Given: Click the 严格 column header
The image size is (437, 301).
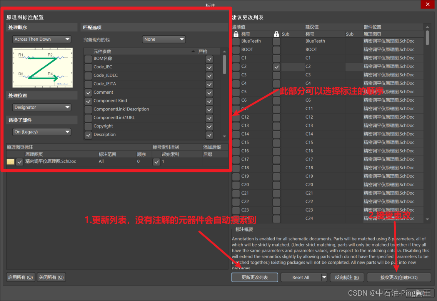Looking at the screenshot, I should pos(203,51).
